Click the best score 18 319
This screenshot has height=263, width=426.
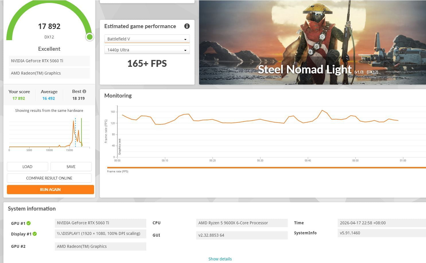point(78,98)
